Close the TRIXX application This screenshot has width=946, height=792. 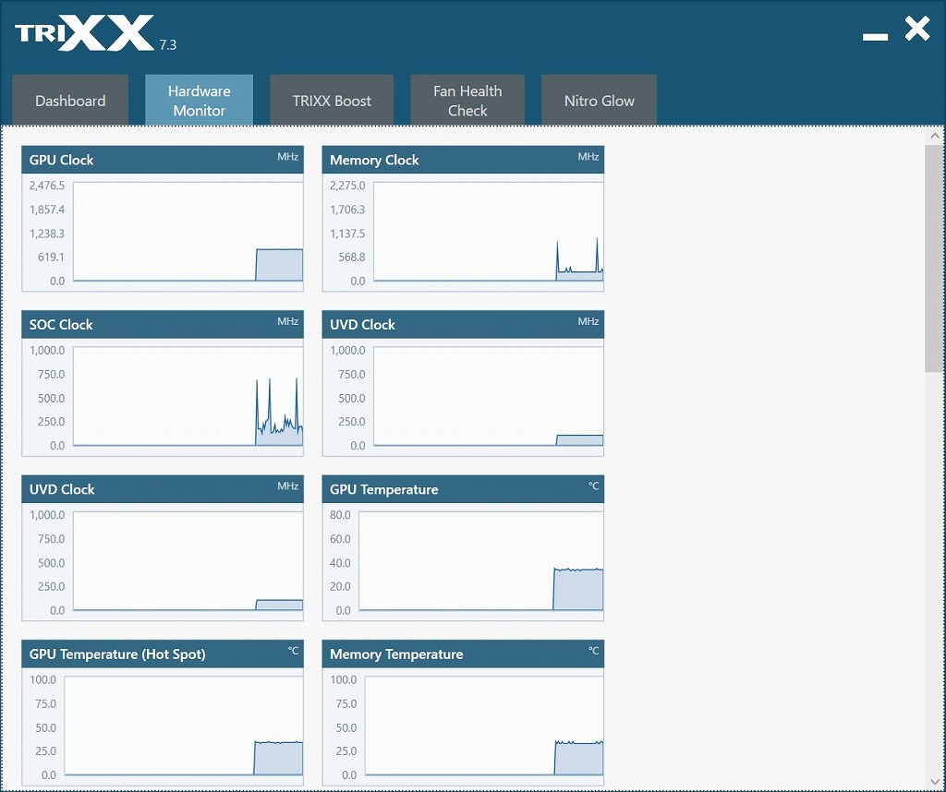(917, 30)
